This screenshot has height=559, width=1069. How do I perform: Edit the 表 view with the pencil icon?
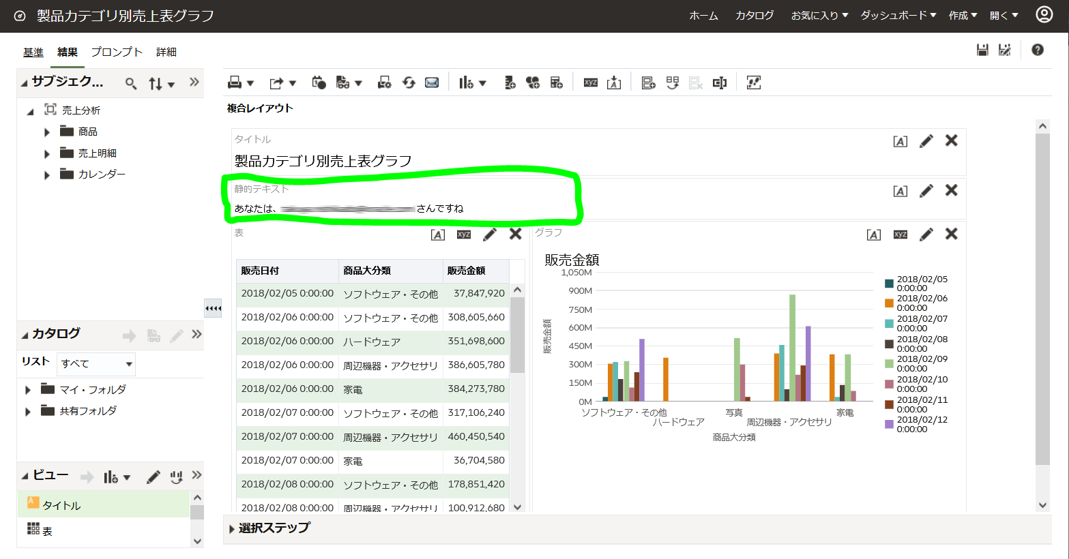click(490, 233)
